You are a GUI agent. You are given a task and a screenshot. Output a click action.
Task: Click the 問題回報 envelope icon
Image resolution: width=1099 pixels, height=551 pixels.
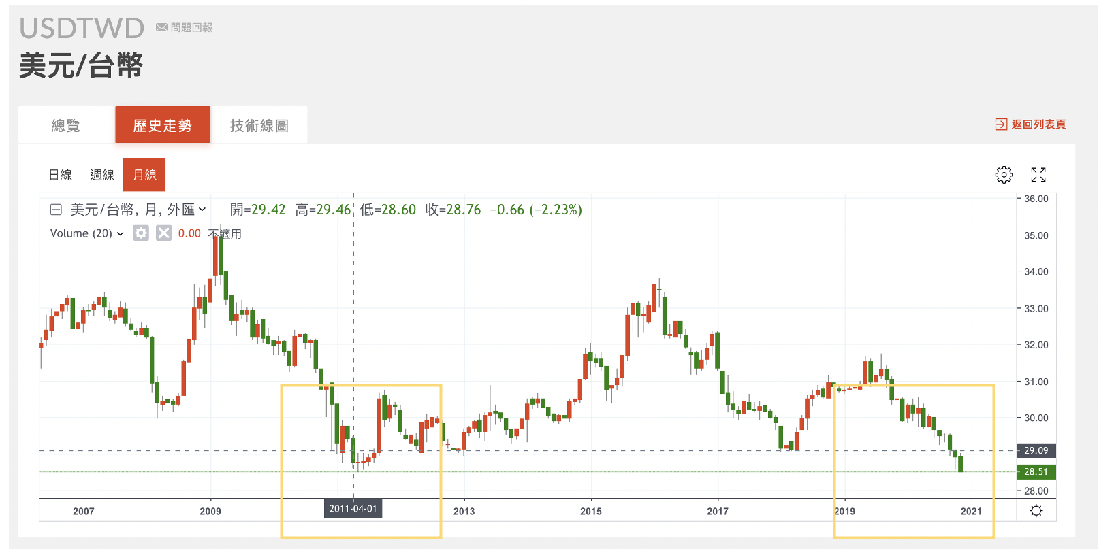point(161,27)
